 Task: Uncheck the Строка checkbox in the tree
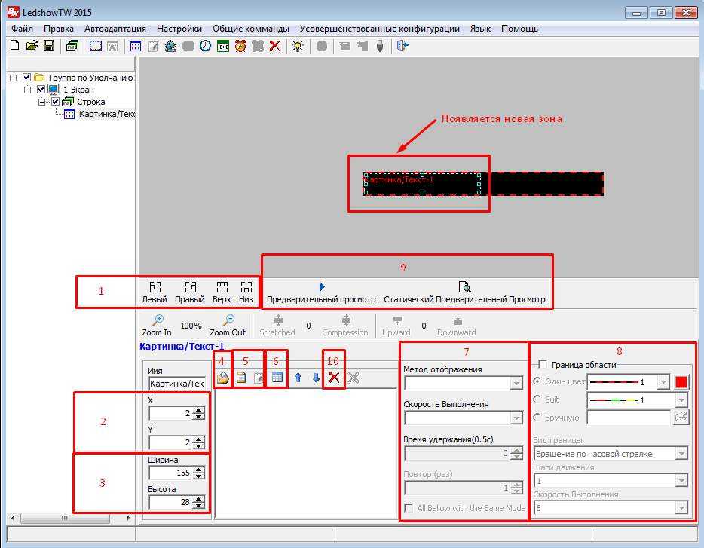(55, 102)
